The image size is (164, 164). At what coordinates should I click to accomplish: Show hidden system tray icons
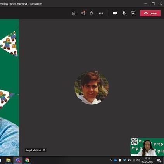click(110, 160)
